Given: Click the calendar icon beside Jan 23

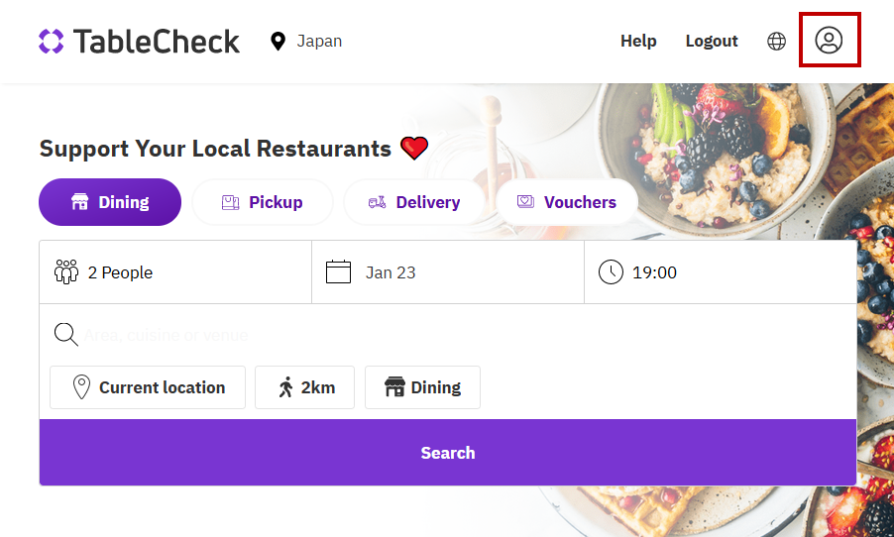Looking at the screenshot, I should coord(339,271).
